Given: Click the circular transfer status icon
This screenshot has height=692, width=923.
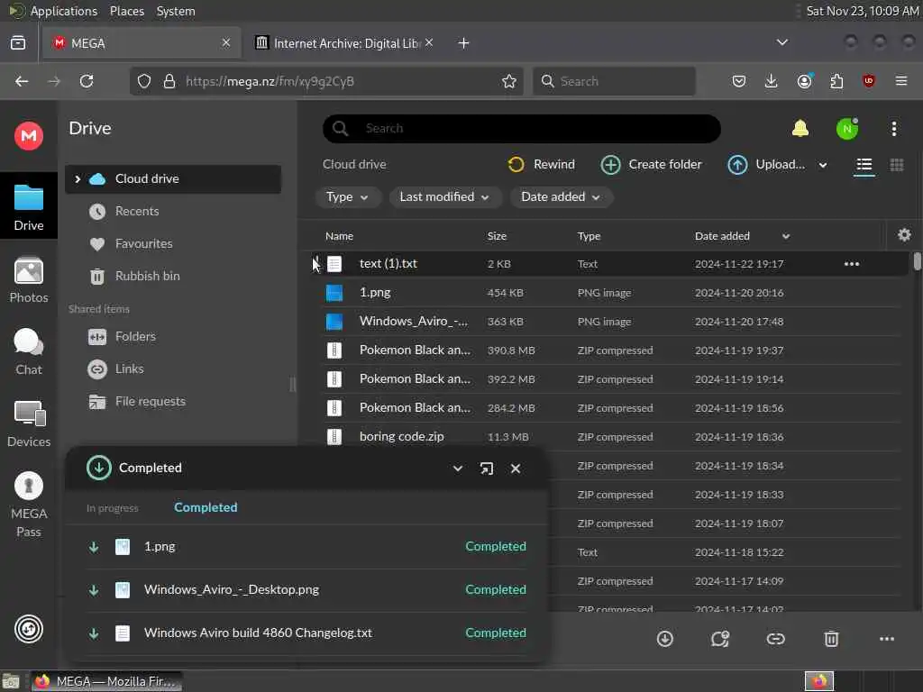Looking at the screenshot, I should (x=28, y=628).
